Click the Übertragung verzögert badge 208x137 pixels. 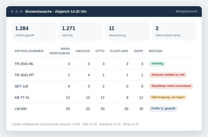tap(168, 97)
